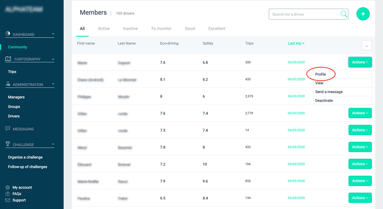Click the Cartography map icon
383x209 pixels.
pyautogui.click(x=8, y=59)
